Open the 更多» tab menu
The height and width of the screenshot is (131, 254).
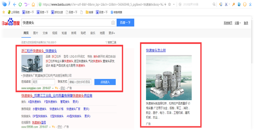pyautogui.click(x=112, y=33)
